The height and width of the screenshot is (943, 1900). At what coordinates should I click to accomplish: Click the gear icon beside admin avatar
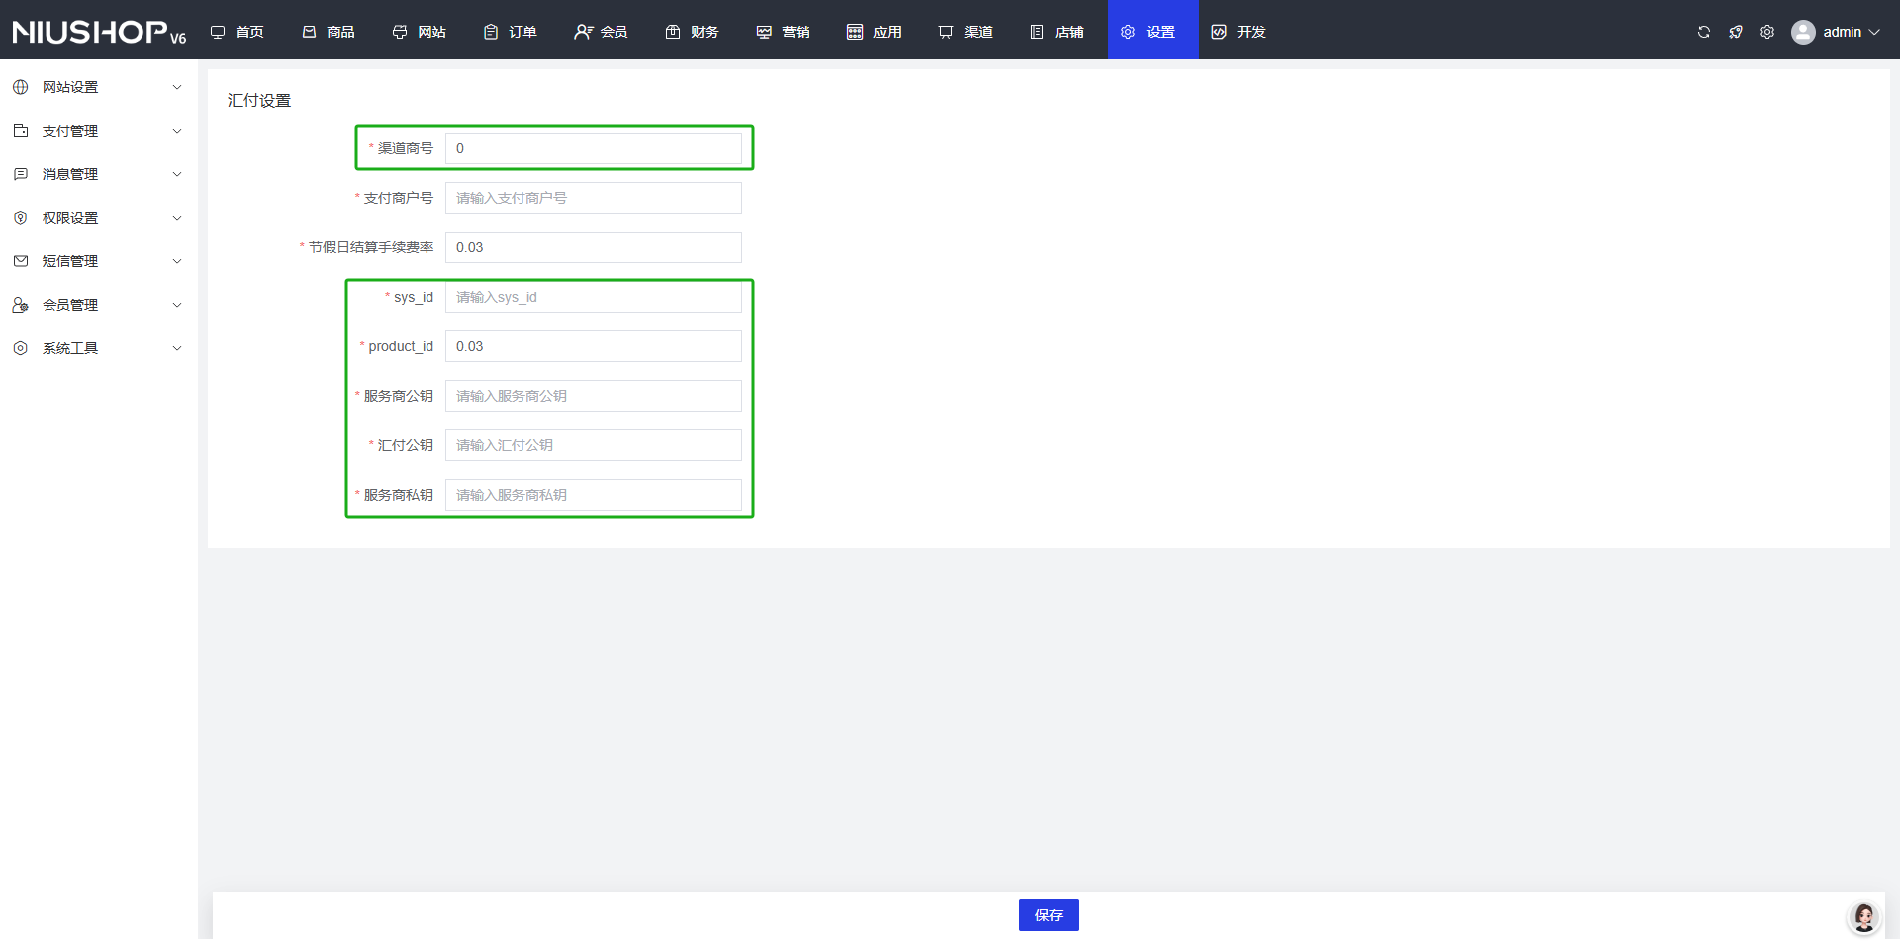pos(1766,32)
